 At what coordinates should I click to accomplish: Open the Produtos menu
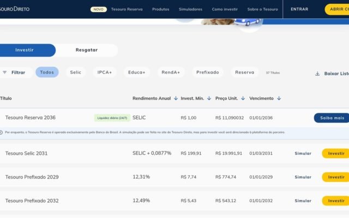[x=161, y=9]
